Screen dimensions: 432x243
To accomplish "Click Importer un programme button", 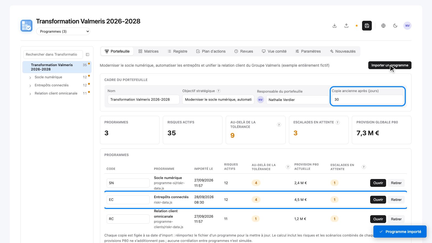I will (x=390, y=65).
